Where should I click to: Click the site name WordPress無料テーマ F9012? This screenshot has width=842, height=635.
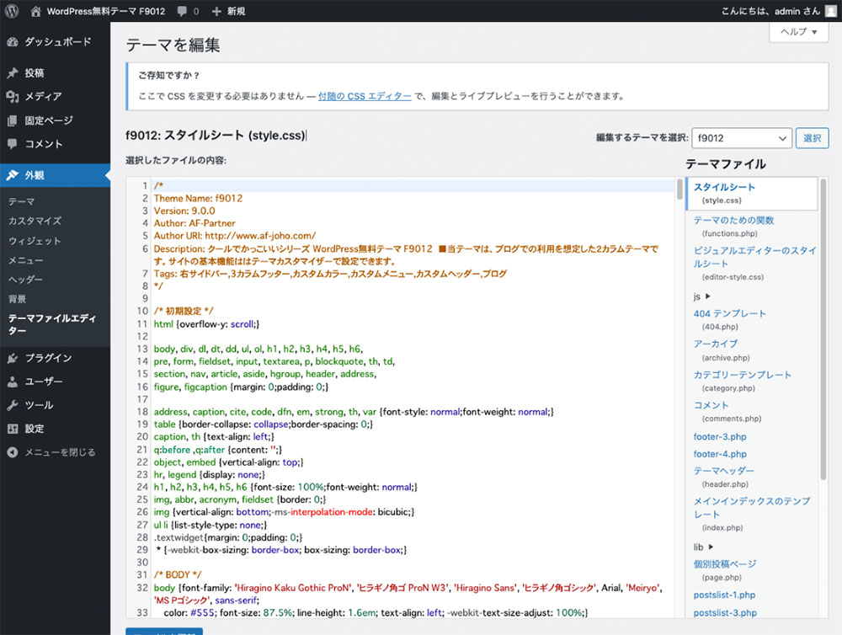tap(106, 11)
